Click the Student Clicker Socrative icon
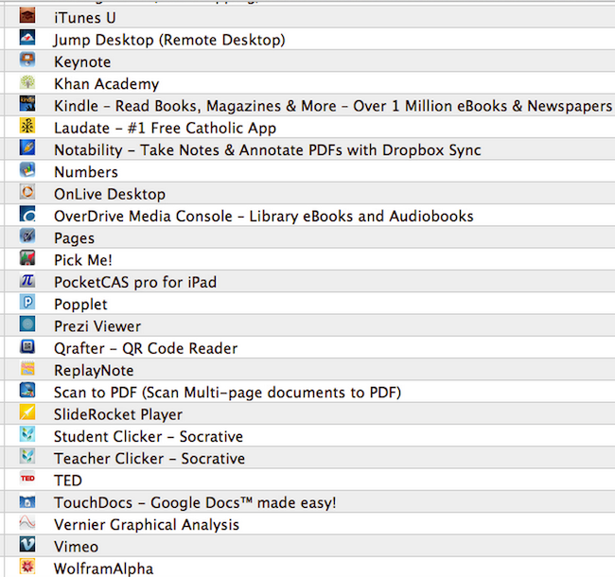Viewport: 615px width, 577px height. (27, 434)
